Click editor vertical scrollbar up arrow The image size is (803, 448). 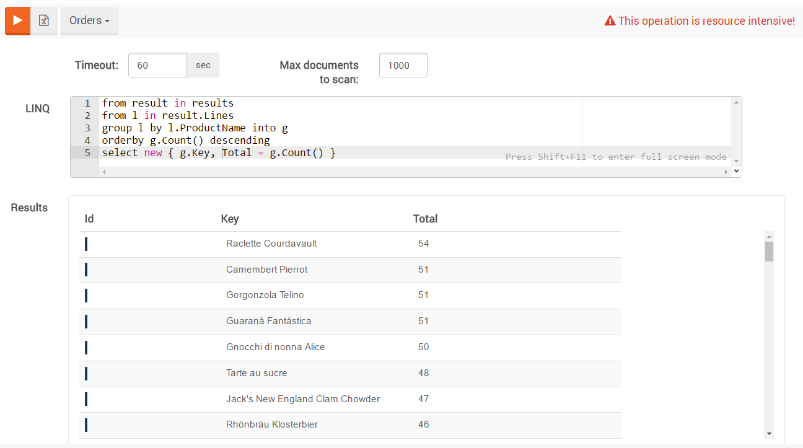pyautogui.click(x=736, y=102)
